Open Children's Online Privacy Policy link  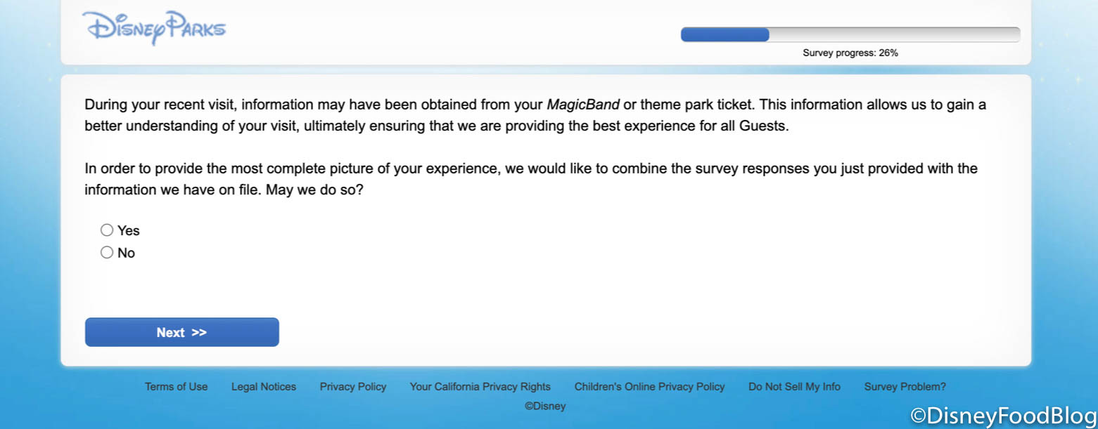tap(649, 387)
